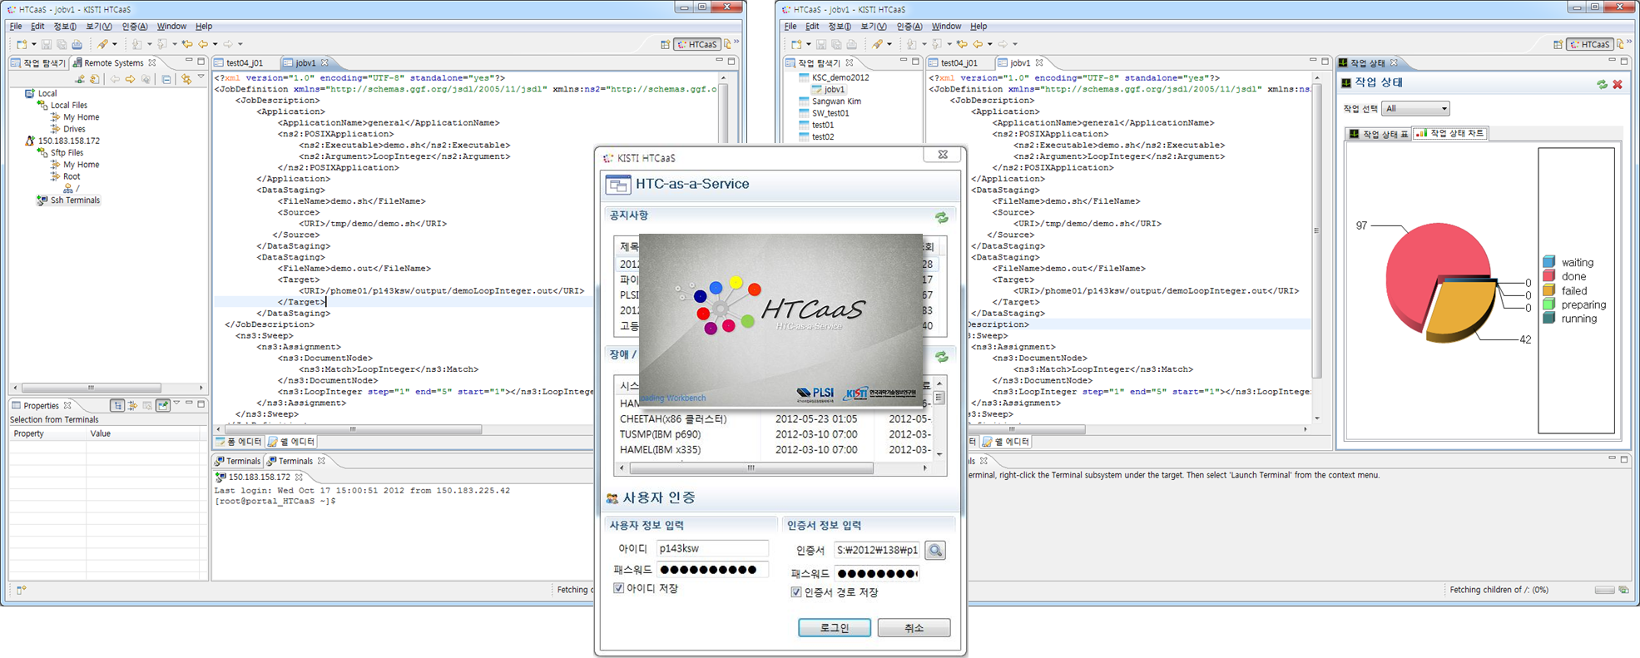This screenshot has width=1640, height=658.
Task: Click the New wizard icon in right window toolbar
Action: pyautogui.click(x=796, y=44)
